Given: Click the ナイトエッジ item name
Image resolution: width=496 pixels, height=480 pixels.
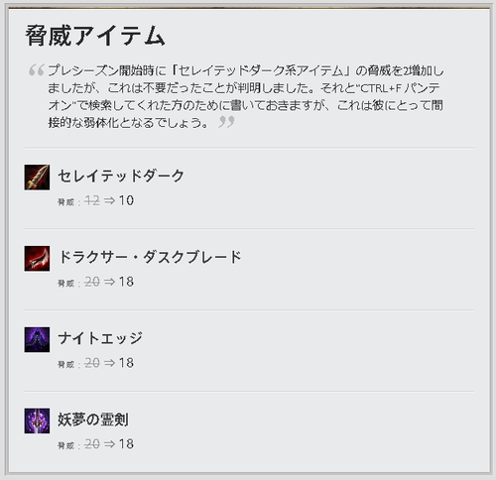Looking at the screenshot, I should (100, 338).
